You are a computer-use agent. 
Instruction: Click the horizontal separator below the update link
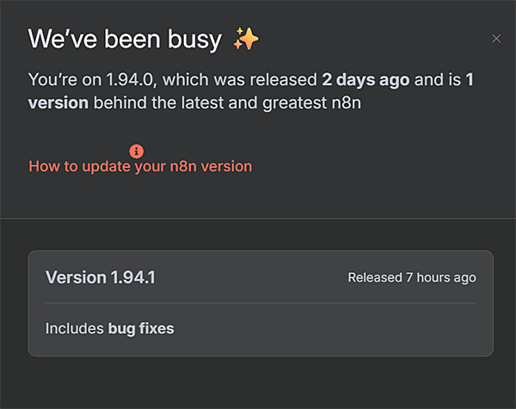click(x=258, y=218)
